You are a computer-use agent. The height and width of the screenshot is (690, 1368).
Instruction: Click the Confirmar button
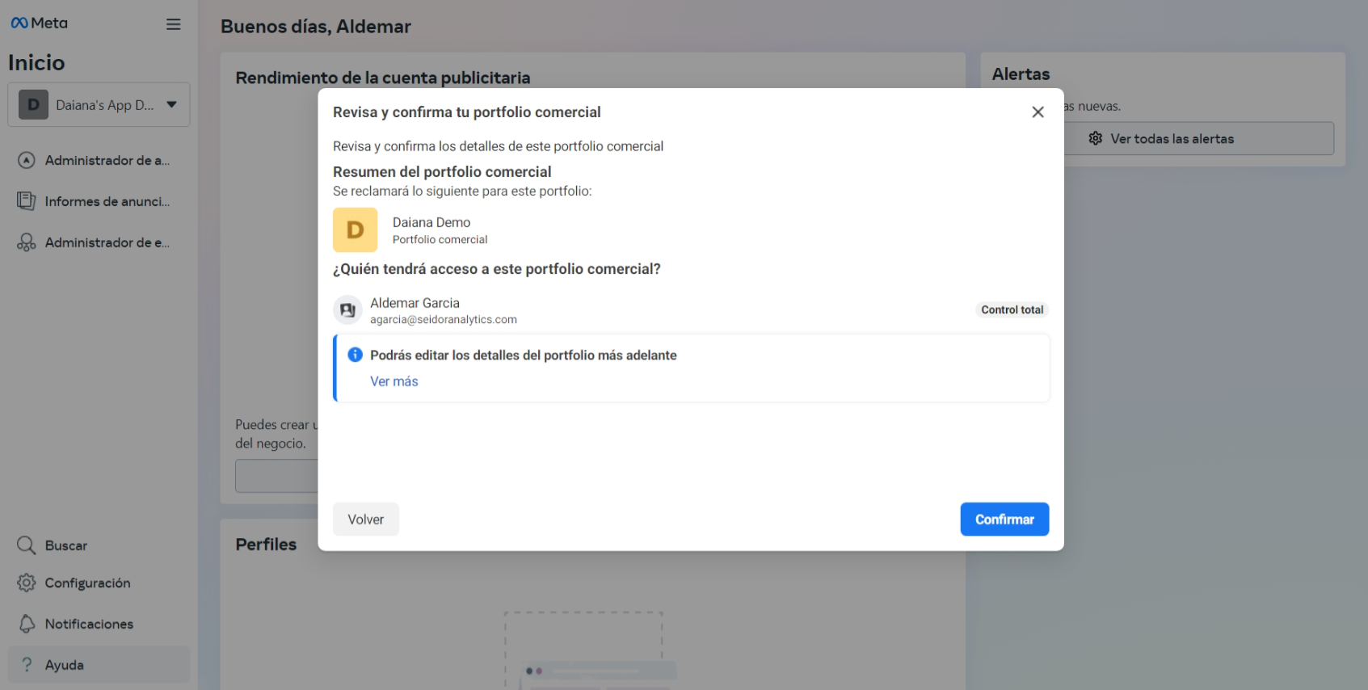pos(1004,520)
